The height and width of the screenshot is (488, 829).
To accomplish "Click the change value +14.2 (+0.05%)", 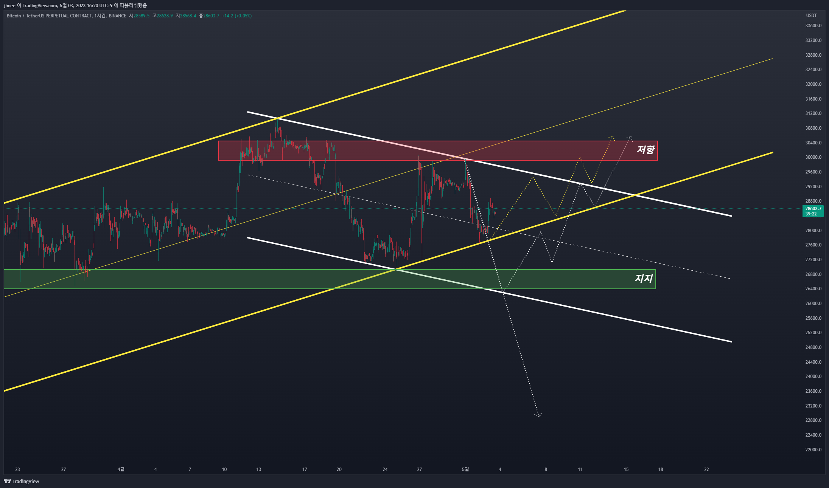I will point(236,15).
